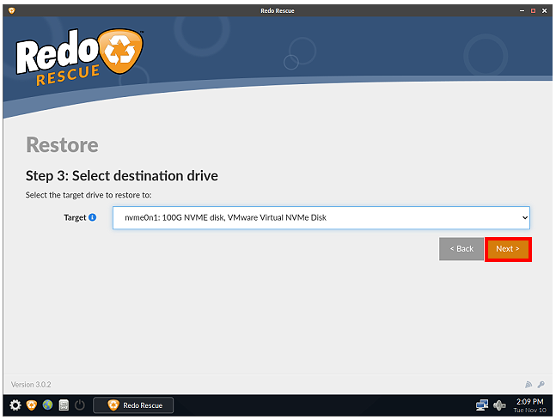Click the title bar shield icon
The width and height of the screenshot is (556, 420).
coord(11,10)
